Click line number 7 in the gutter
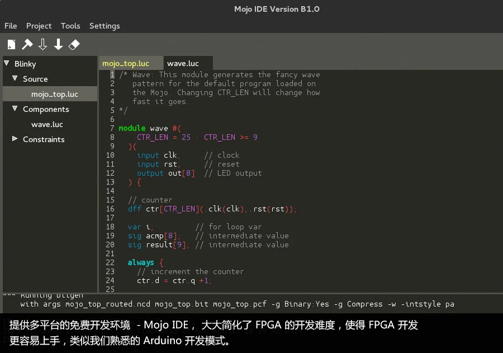 pos(112,128)
